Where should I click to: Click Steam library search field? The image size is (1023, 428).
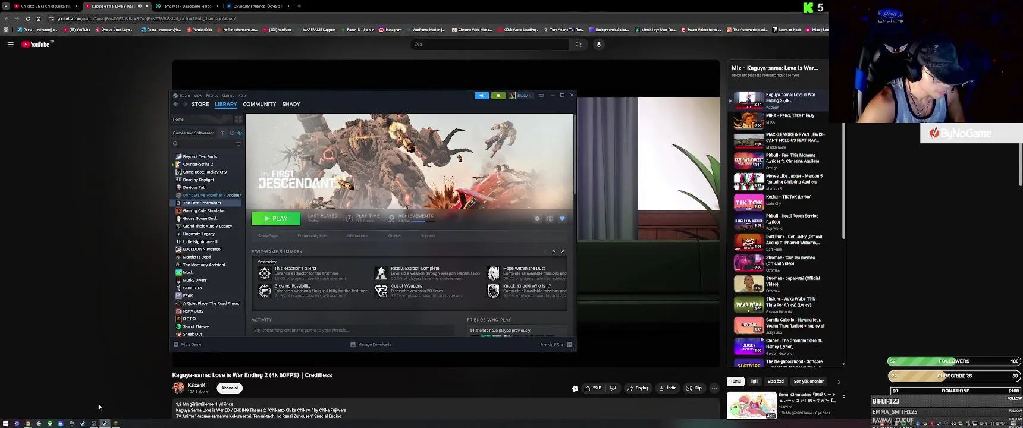coord(202,144)
